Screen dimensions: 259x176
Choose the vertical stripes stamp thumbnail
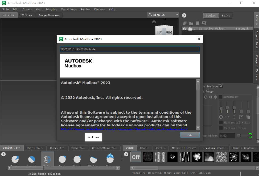(x=184, y=157)
